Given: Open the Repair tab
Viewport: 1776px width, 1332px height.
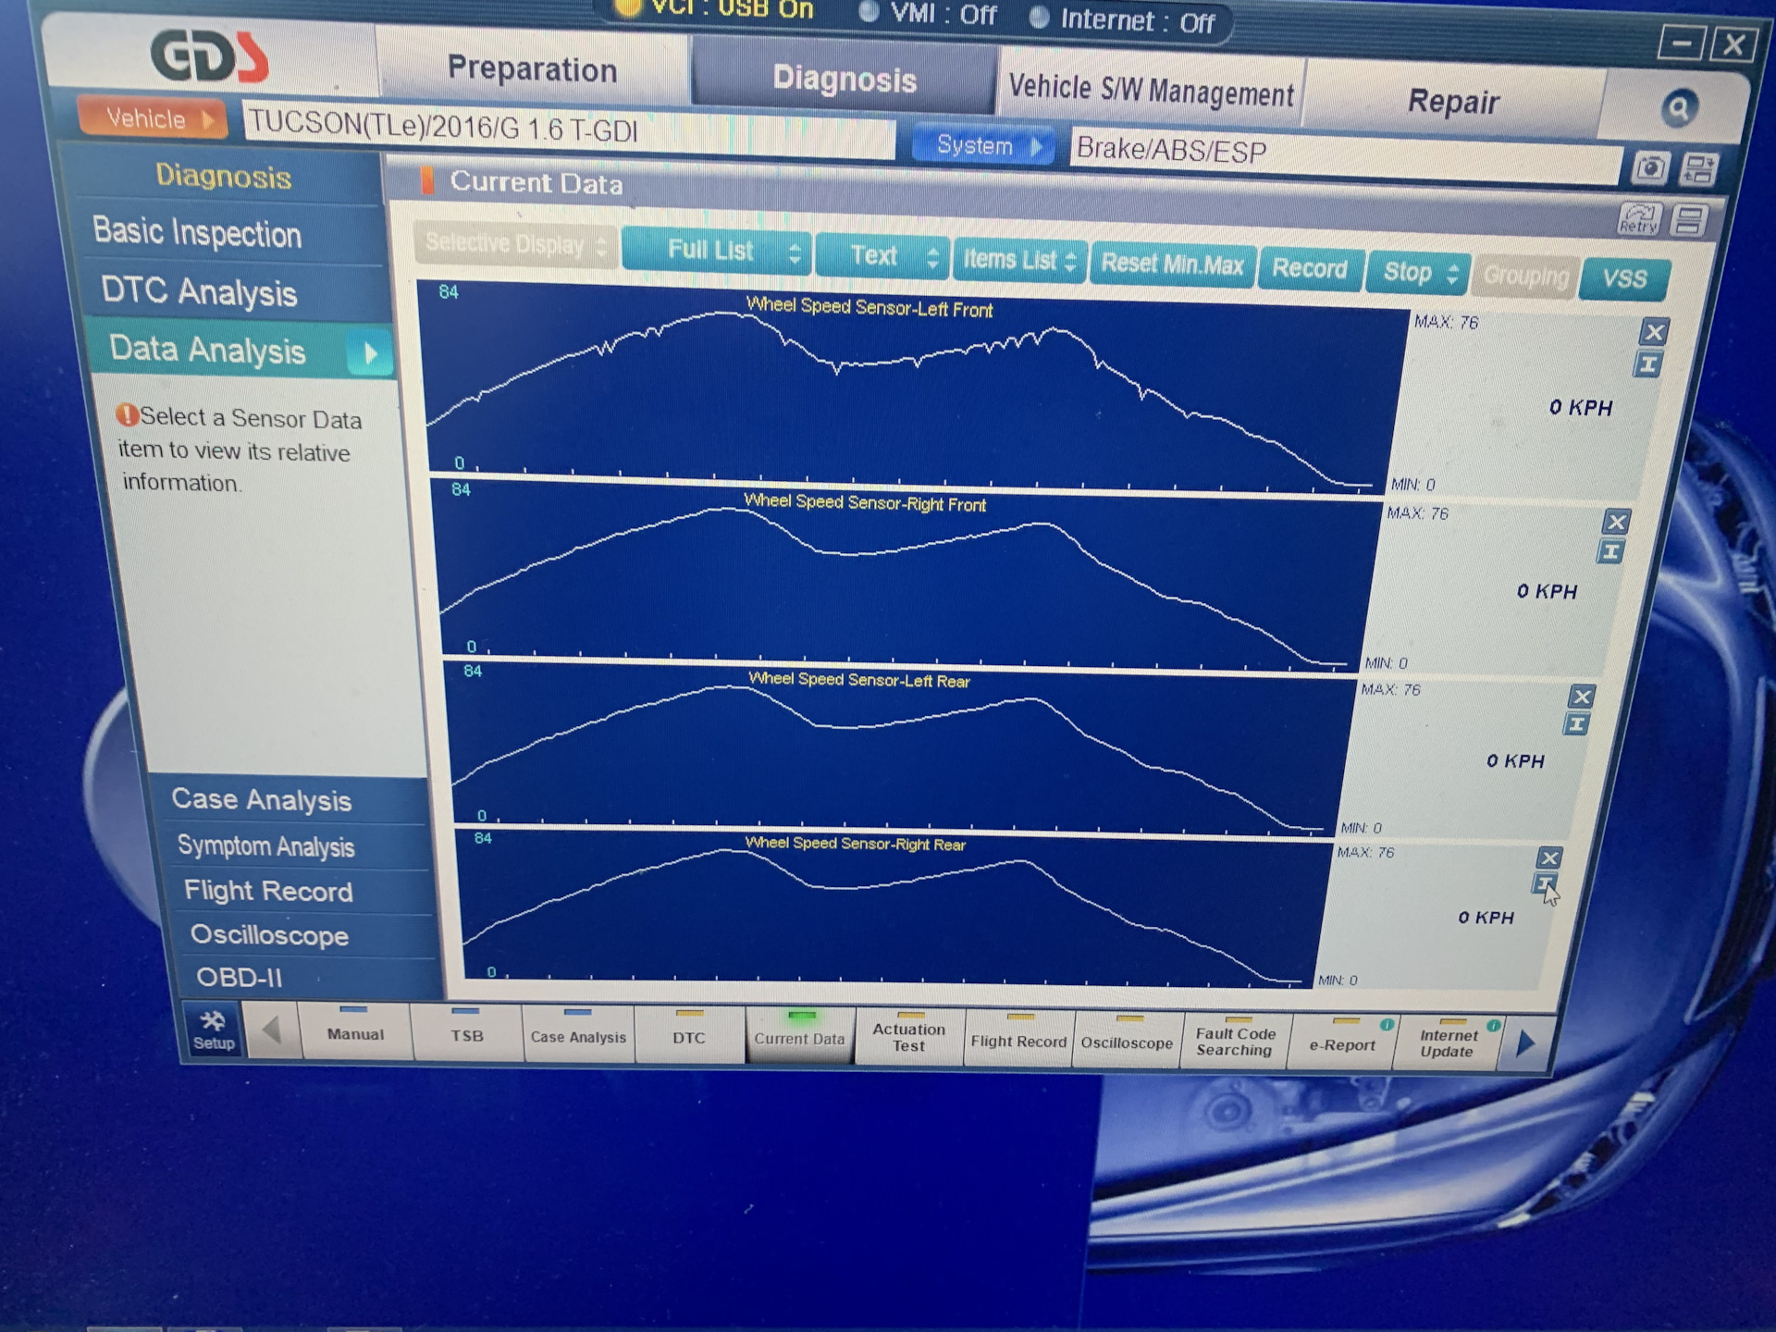Looking at the screenshot, I should pos(1452,102).
